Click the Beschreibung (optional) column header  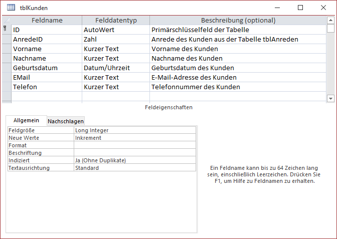point(238,21)
